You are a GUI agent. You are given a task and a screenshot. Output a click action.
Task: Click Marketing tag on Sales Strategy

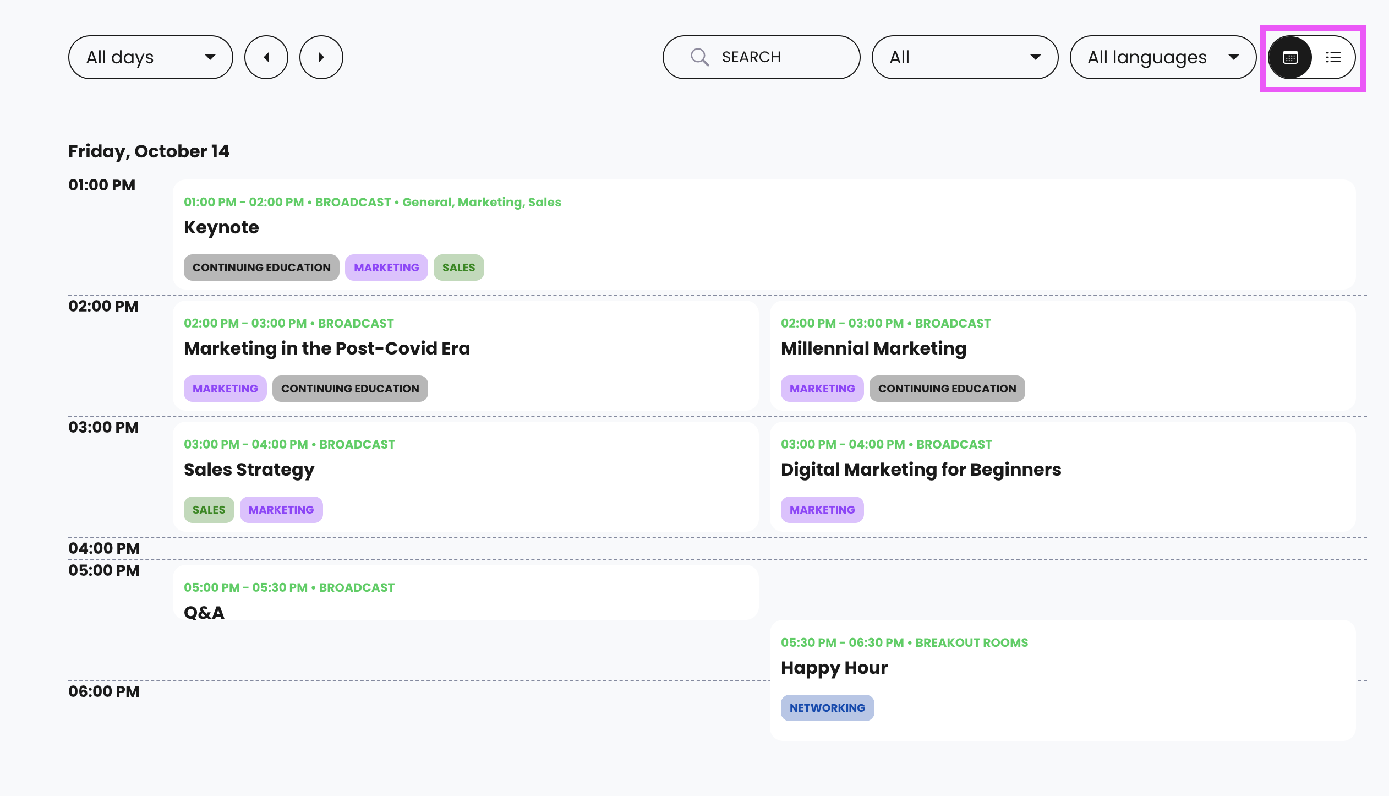pyautogui.click(x=281, y=510)
